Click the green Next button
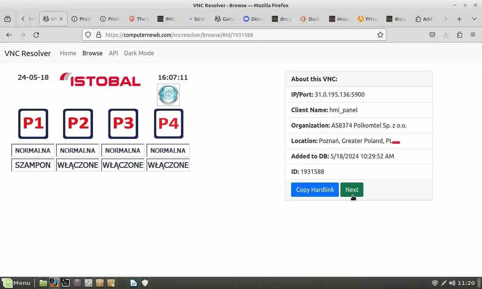This screenshot has height=289, width=482. click(x=352, y=190)
